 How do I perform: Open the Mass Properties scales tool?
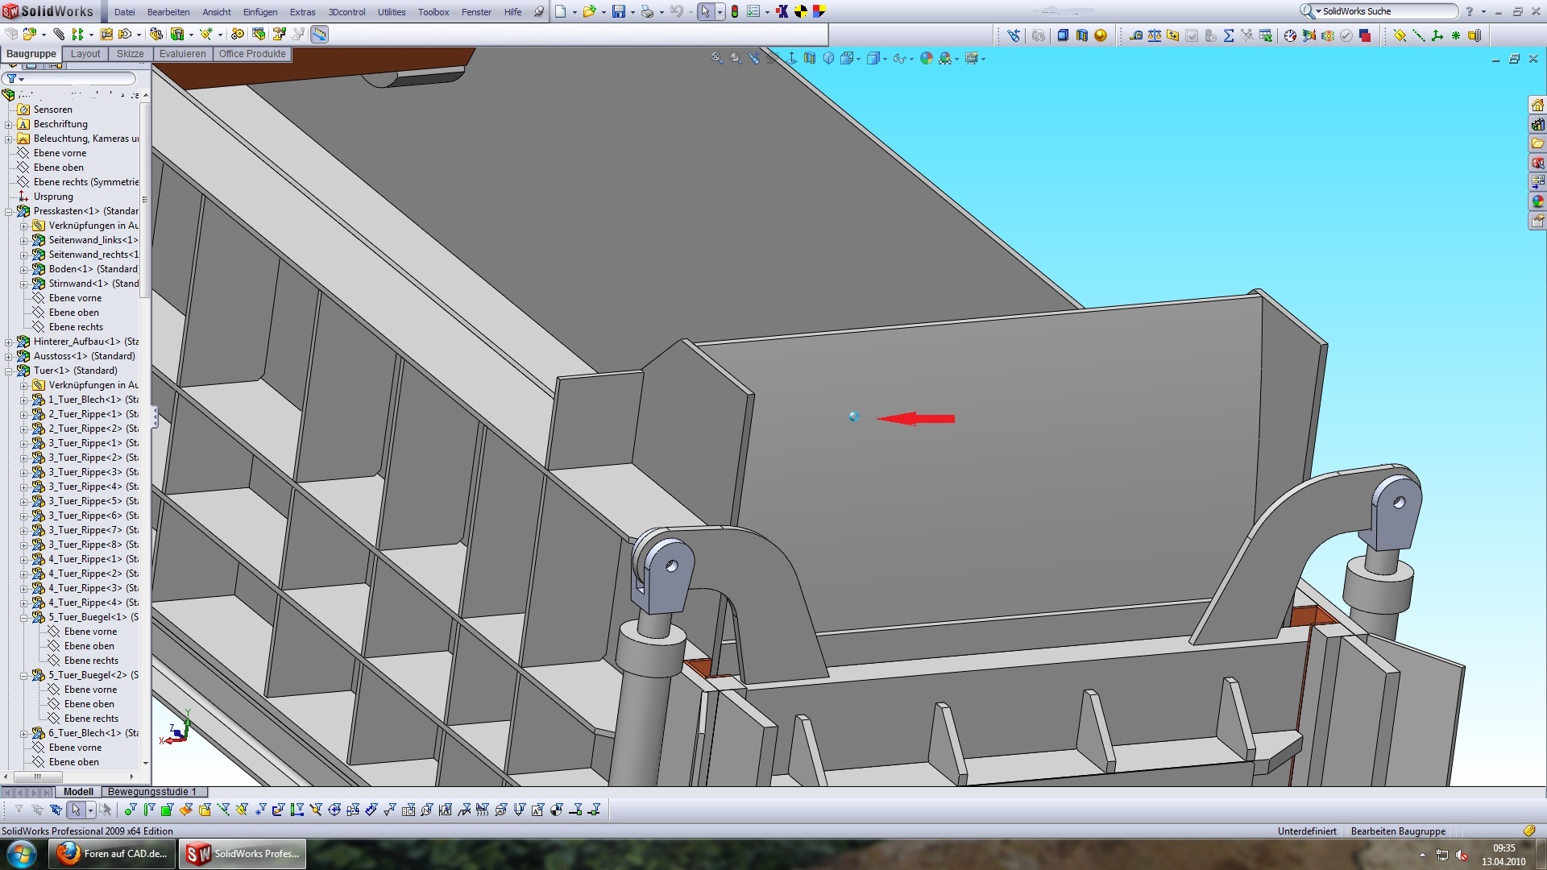(1155, 35)
